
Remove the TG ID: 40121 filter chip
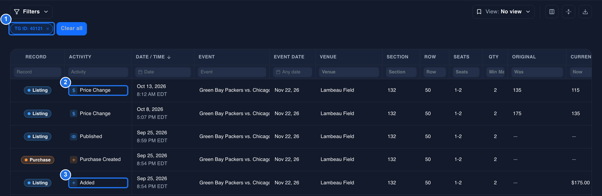48,29
